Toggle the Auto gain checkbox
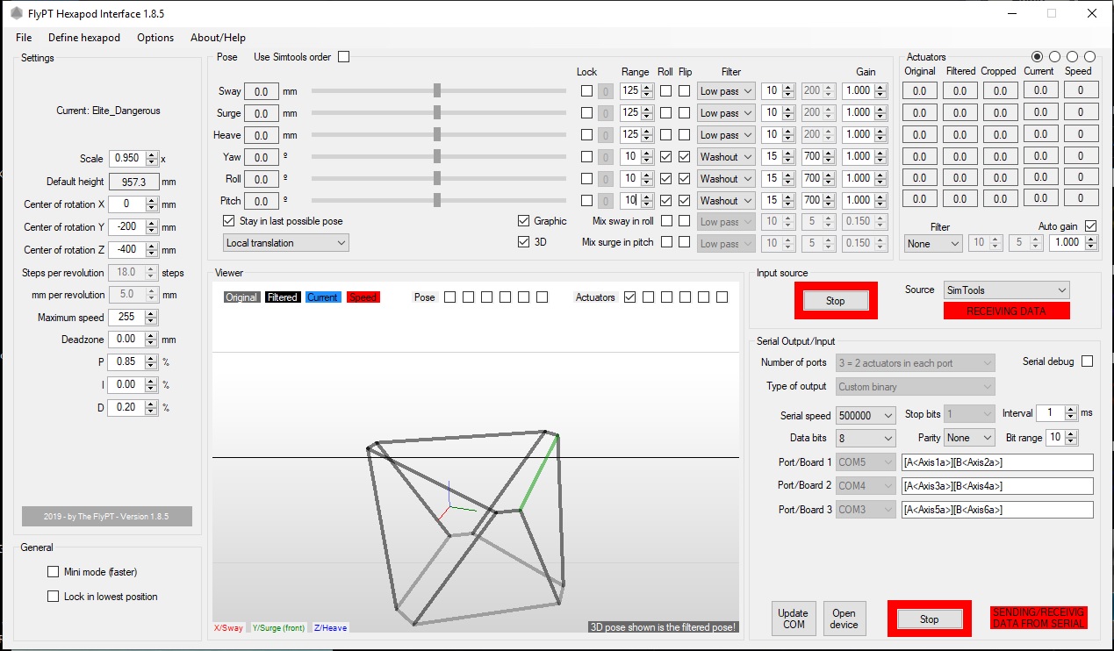 [x=1091, y=226]
